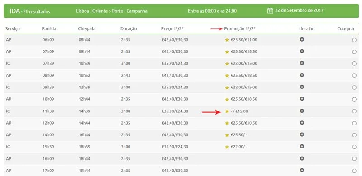Select the 07h09 train to buy
The image size is (362, 176).
point(354,52)
